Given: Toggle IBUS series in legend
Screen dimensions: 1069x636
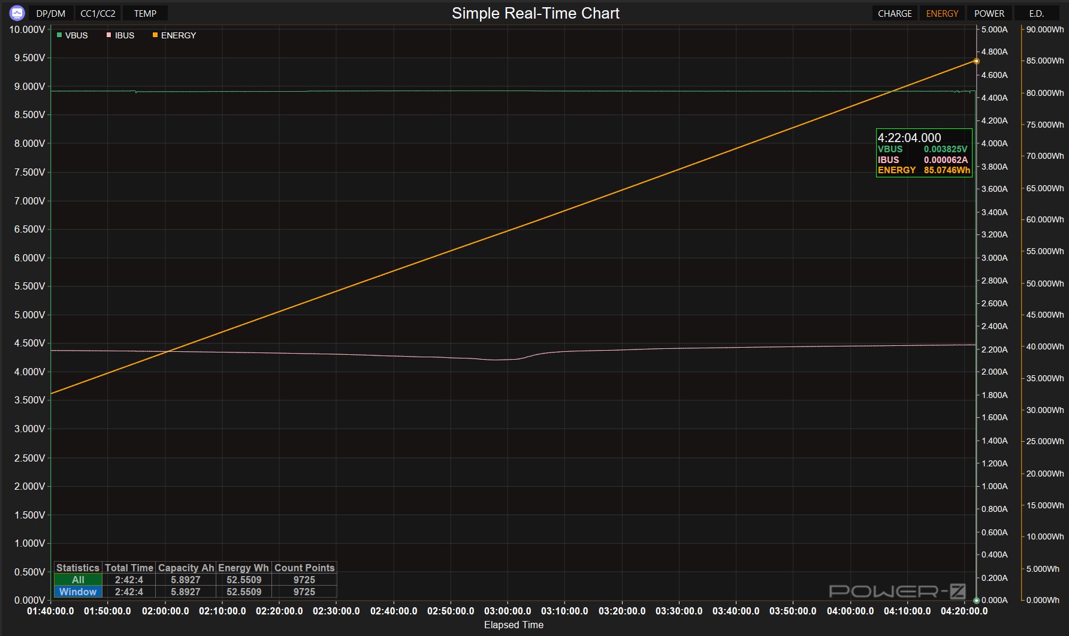Looking at the screenshot, I should click(x=120, y=35).
